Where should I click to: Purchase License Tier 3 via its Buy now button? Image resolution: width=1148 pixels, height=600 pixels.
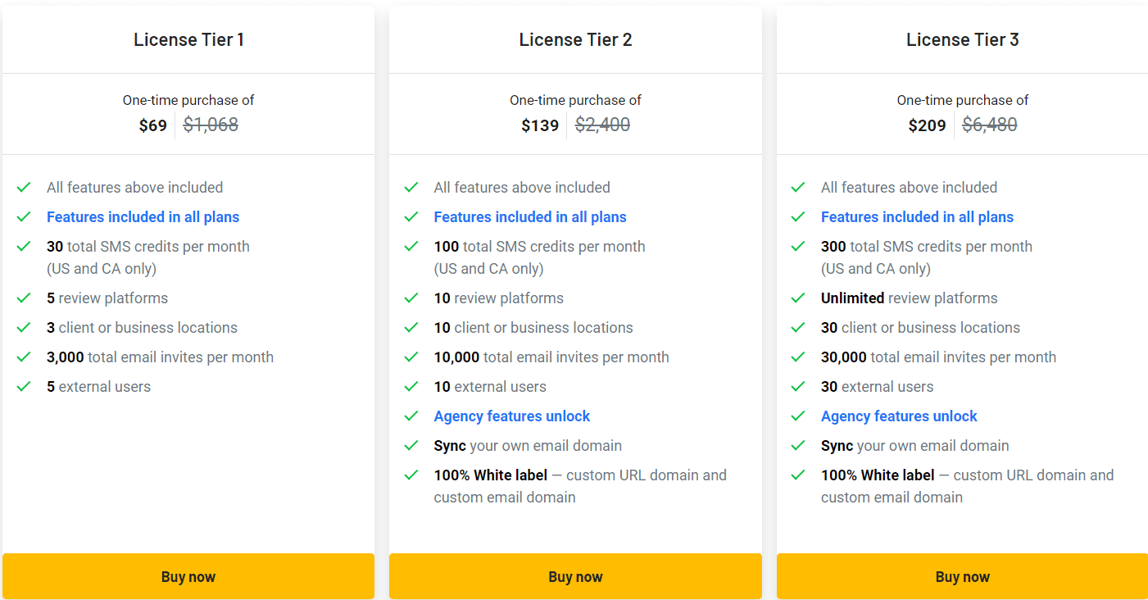(962, 576)
